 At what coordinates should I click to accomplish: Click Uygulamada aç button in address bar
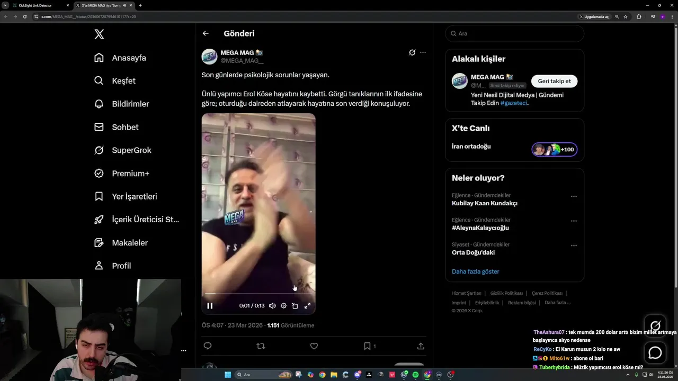[594, 16]
